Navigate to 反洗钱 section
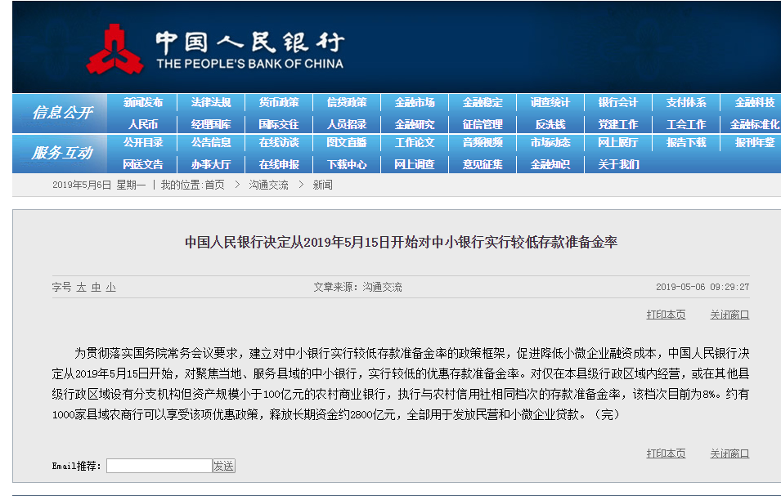 click(550, 124)
